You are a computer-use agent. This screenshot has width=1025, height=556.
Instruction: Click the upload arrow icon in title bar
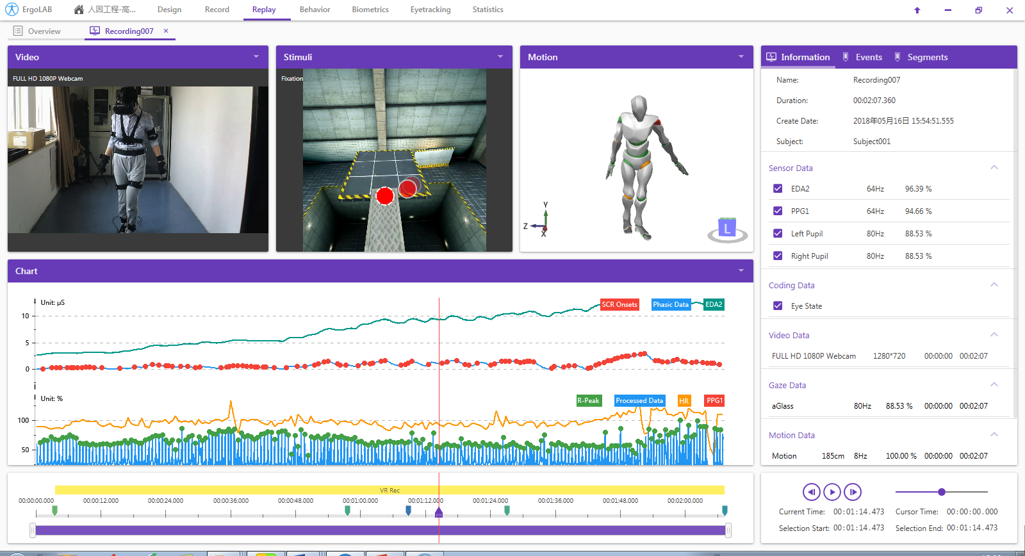[917, 10]
